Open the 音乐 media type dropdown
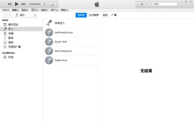This screenshot has width=194, height=123. pos(25,15)
